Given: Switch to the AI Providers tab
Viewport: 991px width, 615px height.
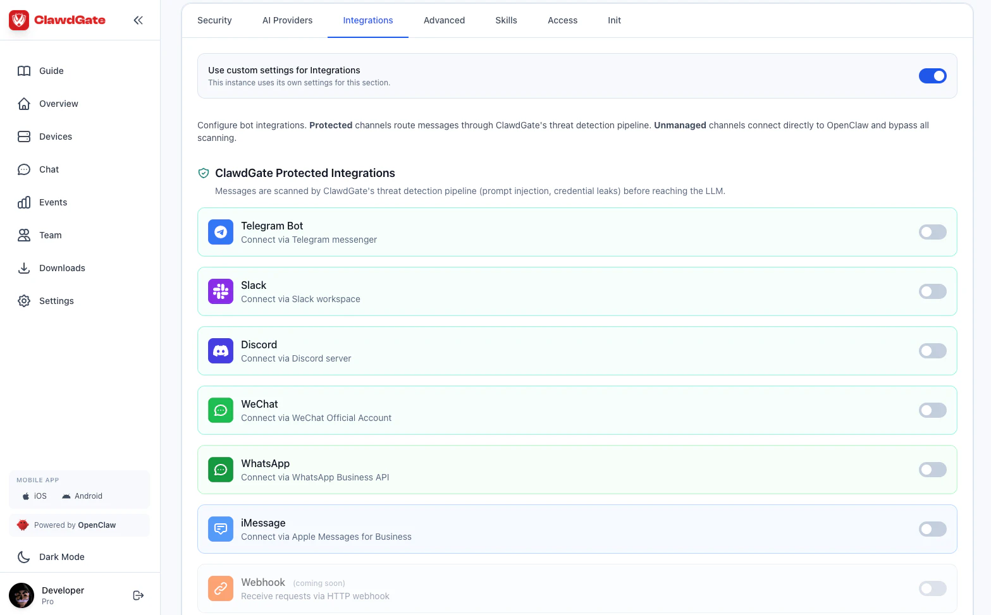Looking at the screenshot, I should pos(287,20).
